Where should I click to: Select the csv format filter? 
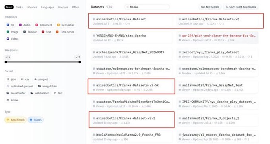pyautogui.click(x=25, y=79)
